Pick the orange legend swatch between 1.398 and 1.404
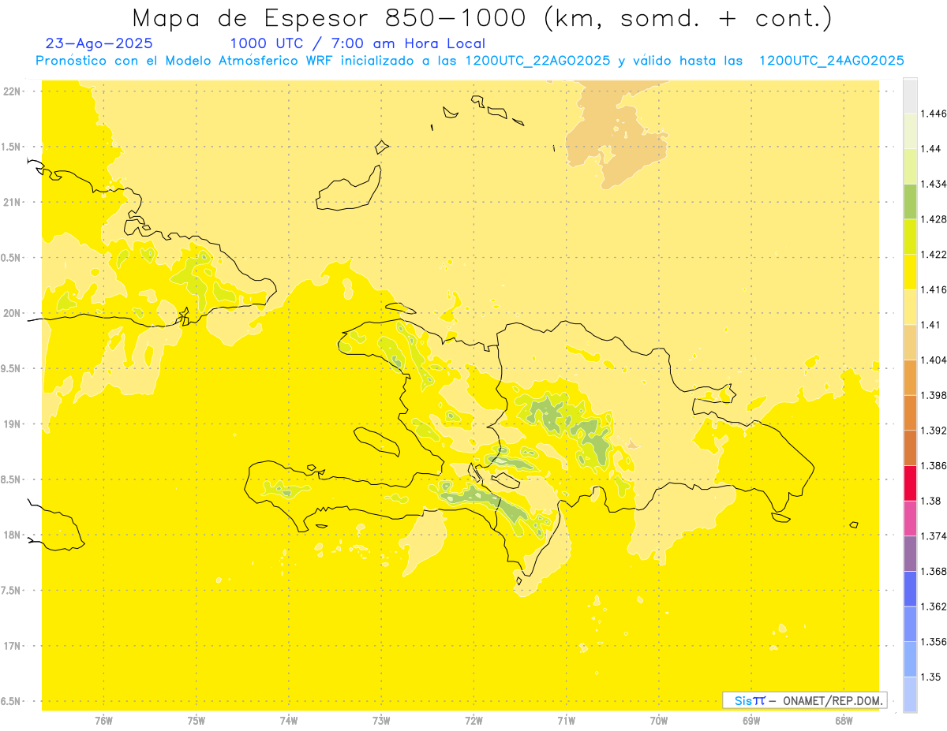The width and height of the screenshot is (947, 731). point(910,377)
